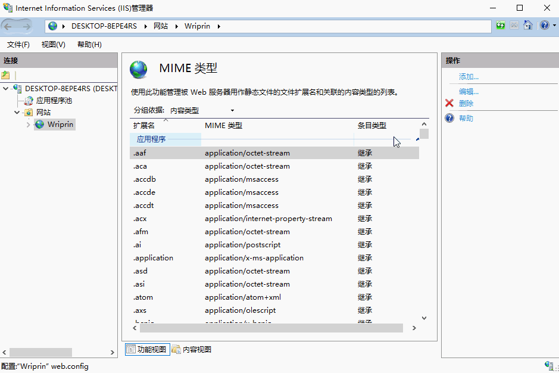The height and width of the screenshot is (373, 559).
Task: Select the .aaf row
Action: (x=274, y=153)
